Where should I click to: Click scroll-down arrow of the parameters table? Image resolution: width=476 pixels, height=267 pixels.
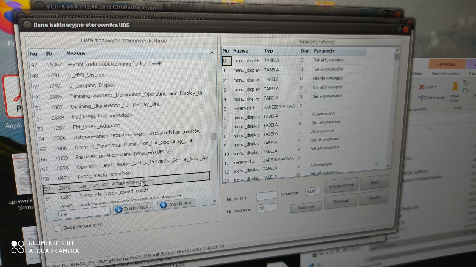[388, 166]
